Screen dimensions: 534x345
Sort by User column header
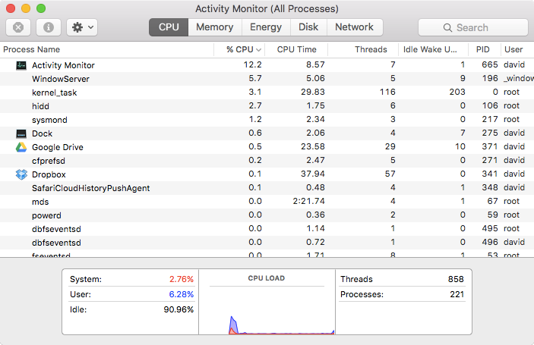click(x=517, y=49)
